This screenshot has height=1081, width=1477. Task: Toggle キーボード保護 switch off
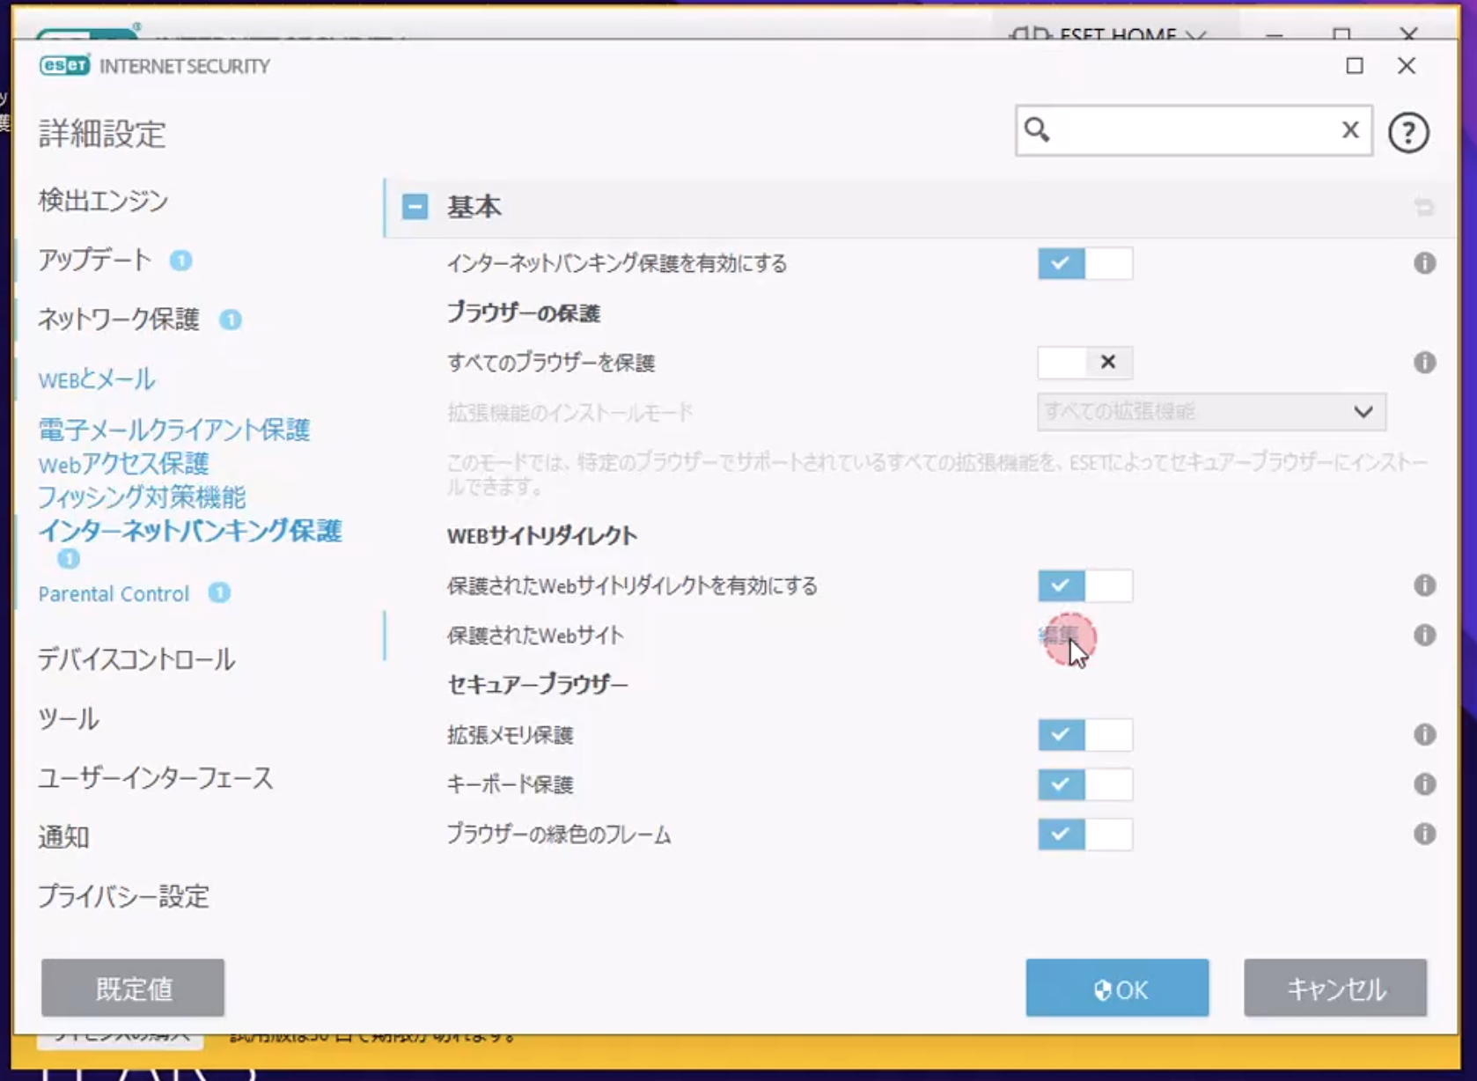[1084, 784]
